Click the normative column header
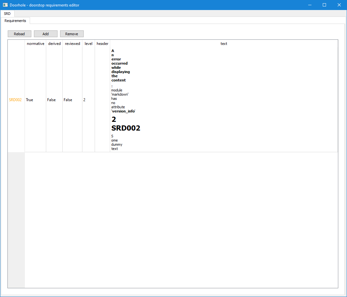Viewport: 347px width, 297px height. click(x=35, y=43)
